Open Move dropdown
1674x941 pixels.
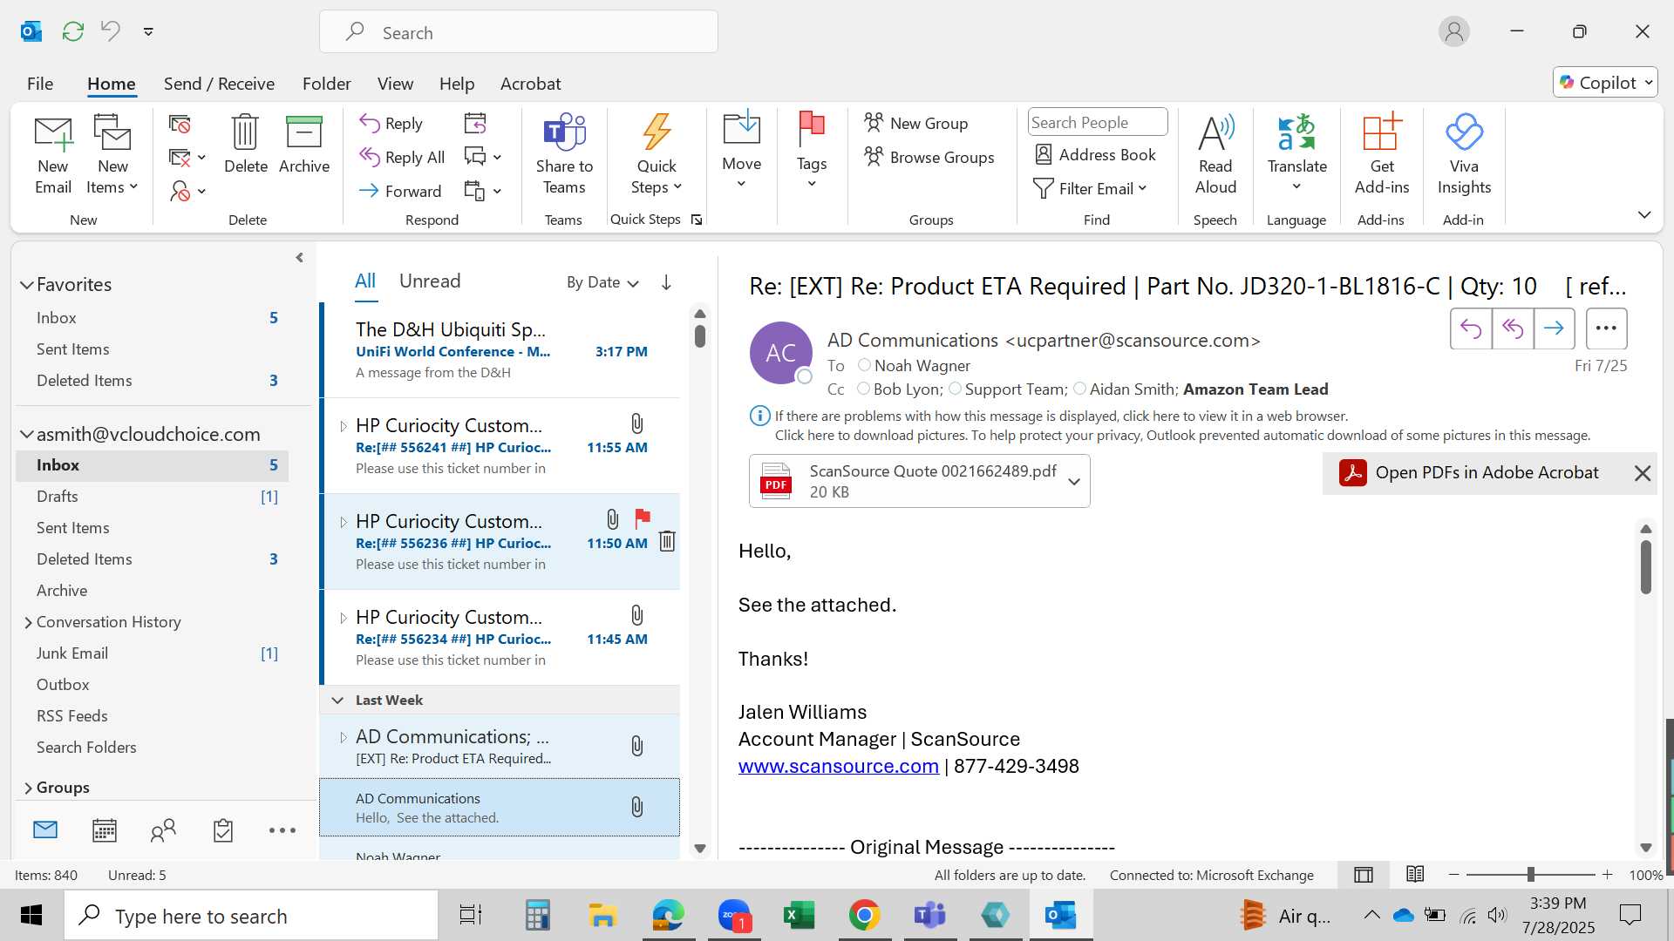(741, 150)
